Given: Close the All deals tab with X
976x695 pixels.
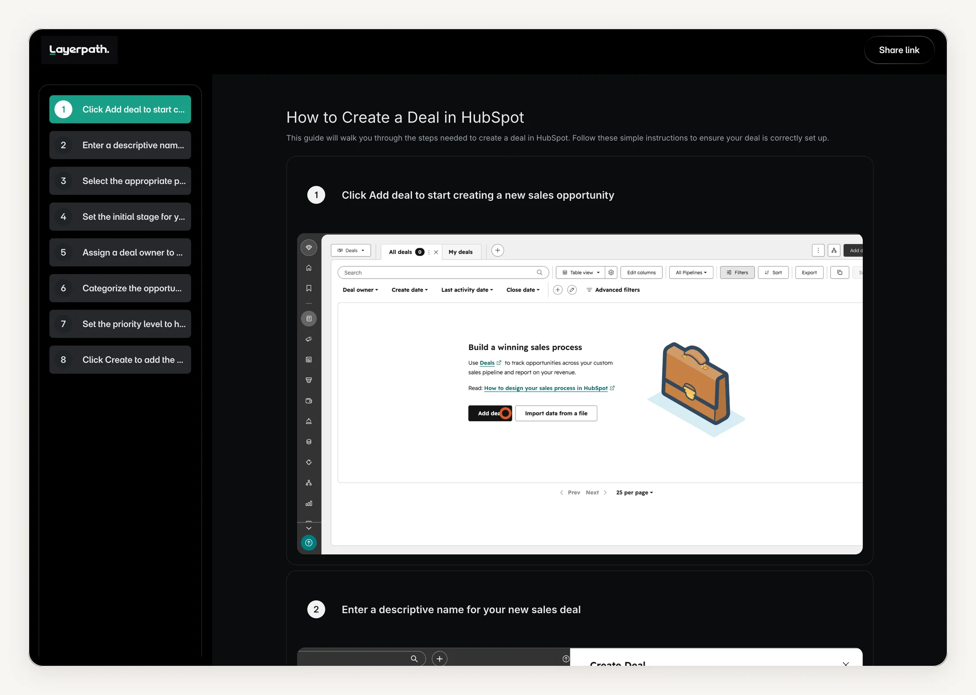Looking at the screenshot, I should 436,252.
